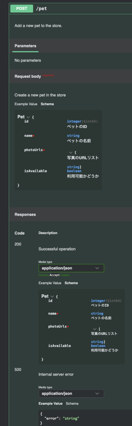Screen dimensions: 132x426
Task: Show Example Value for 500 response
Action: pos(51,404)
